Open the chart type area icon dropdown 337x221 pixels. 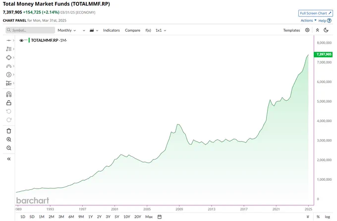coord(94,30)
